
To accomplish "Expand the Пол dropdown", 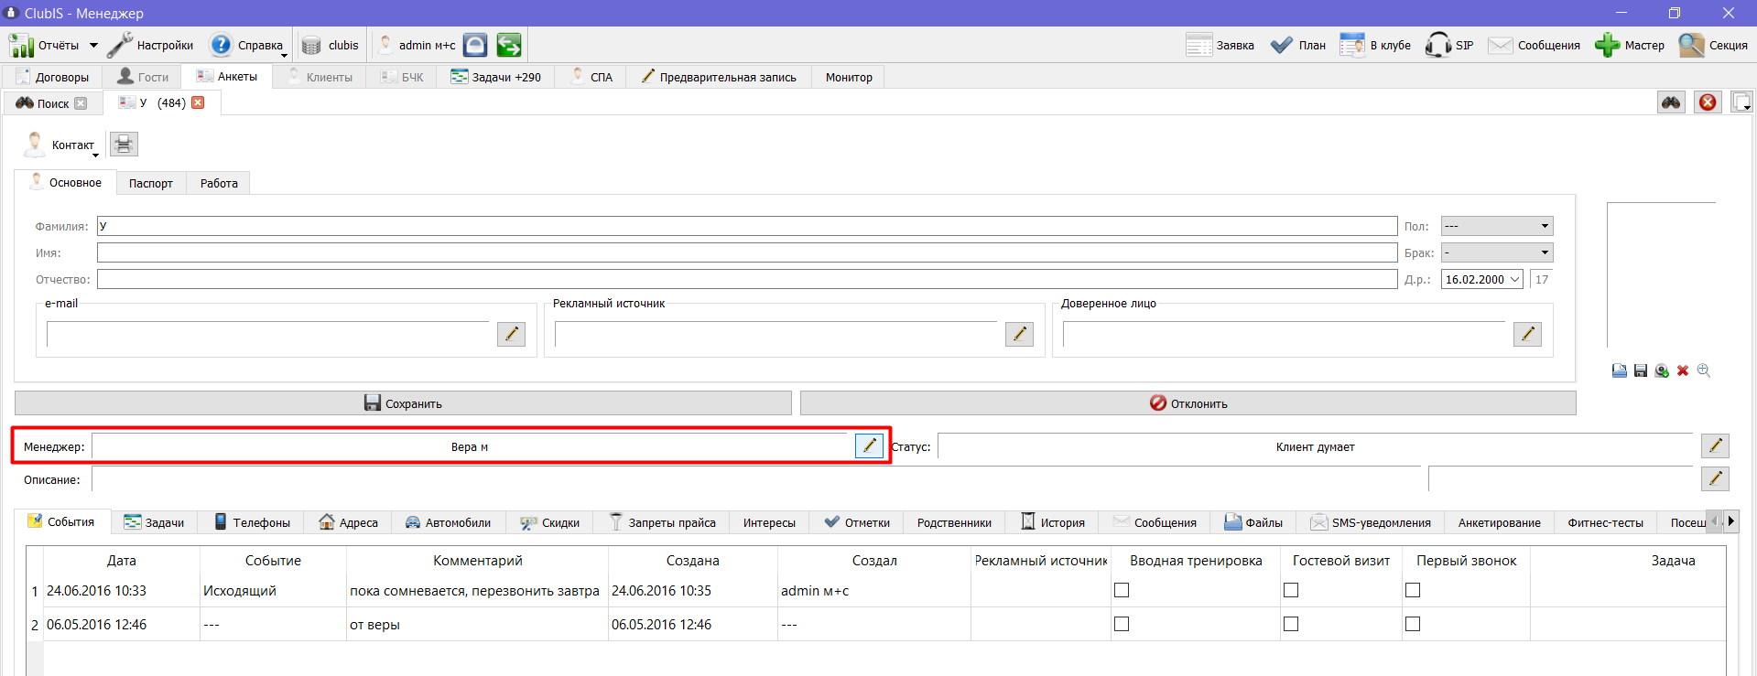I will pos(1497,226).
